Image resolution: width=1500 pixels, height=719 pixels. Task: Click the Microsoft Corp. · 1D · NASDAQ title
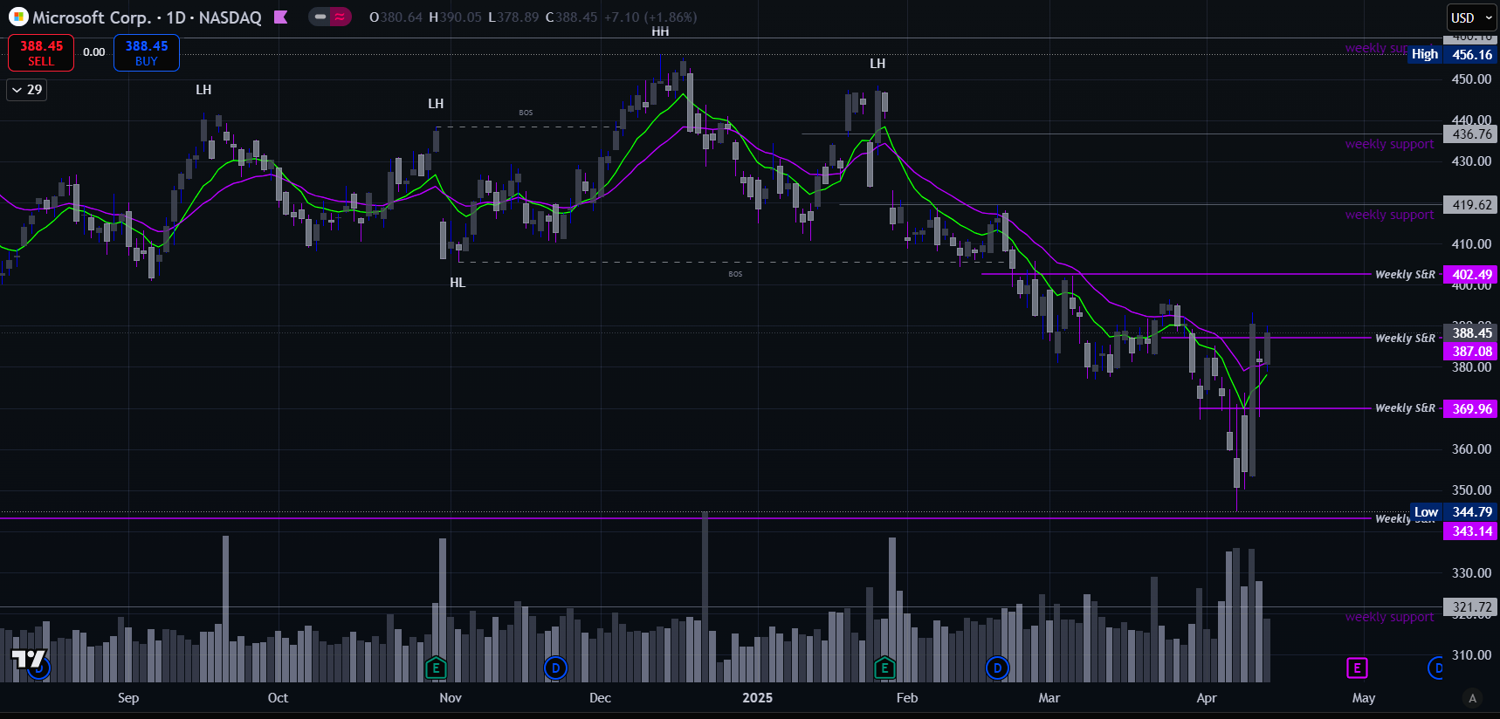click(147, 17)
